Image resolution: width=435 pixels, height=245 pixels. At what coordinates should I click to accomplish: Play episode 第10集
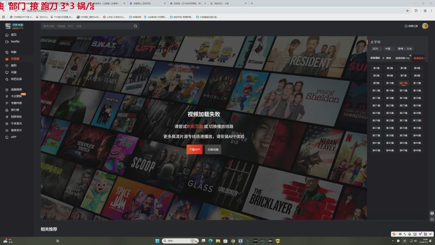pos(390,83)
